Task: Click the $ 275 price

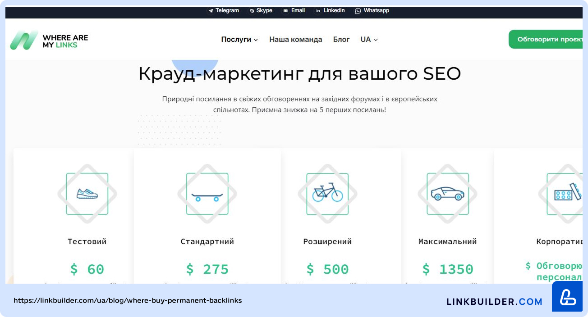Action: [x=207, y=269]
